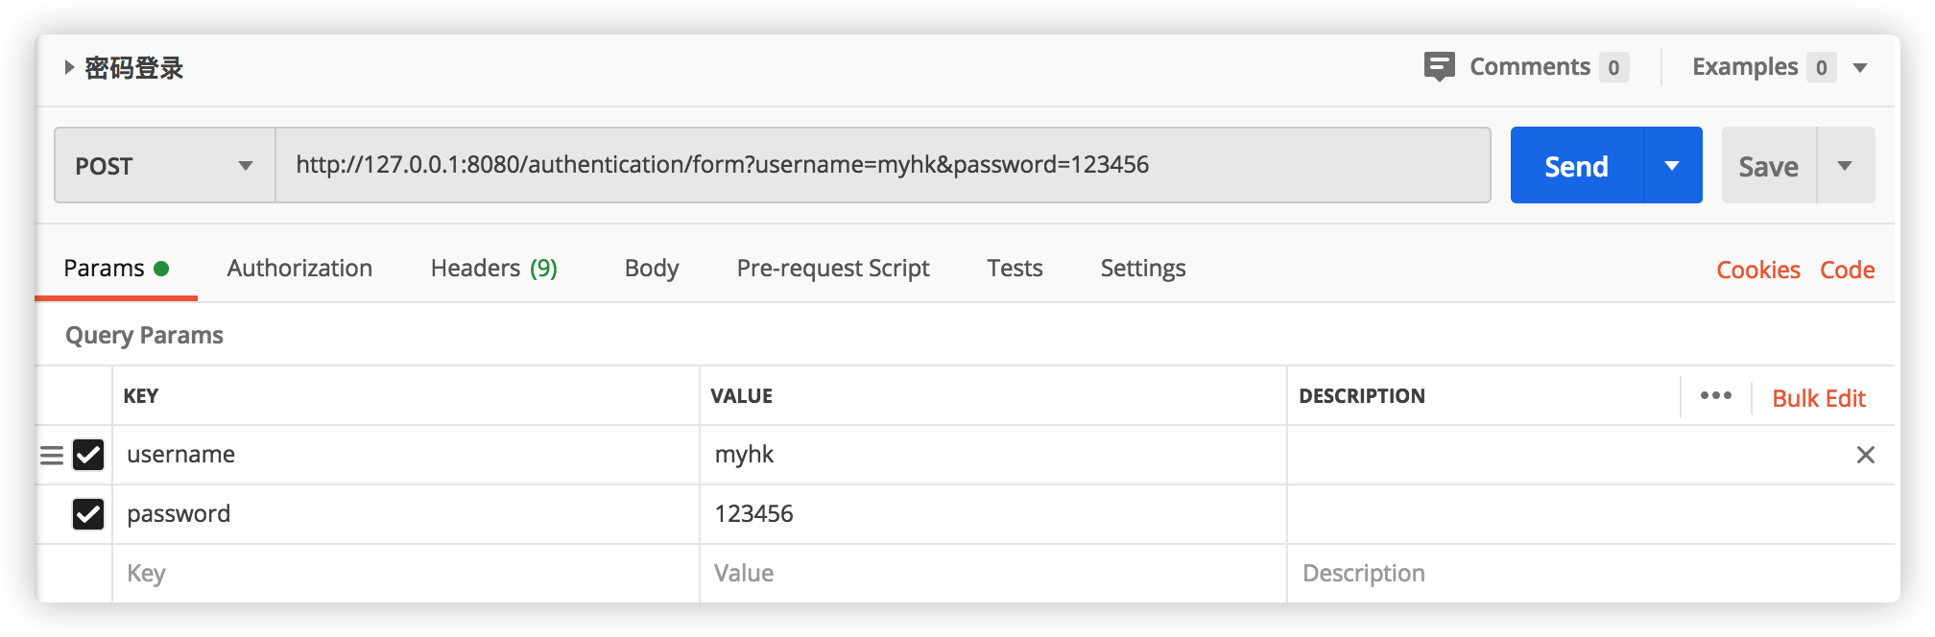Open the Cookies link
Image resolution: width=1935 pixels, height=637 pixels.
1757,271
